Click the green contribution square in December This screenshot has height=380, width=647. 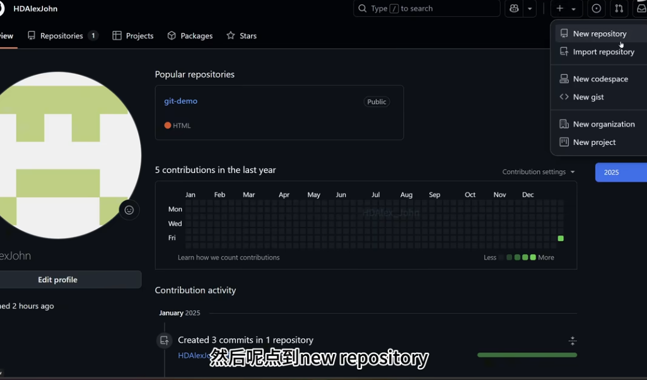coord(561,238)
